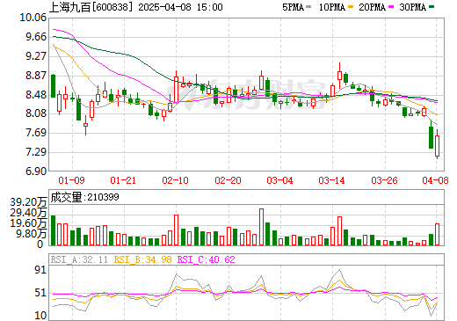Click the first green candlestick at chart start
Image resolution: width=457 pixels, height=321 pixels.
pos(53,86)
